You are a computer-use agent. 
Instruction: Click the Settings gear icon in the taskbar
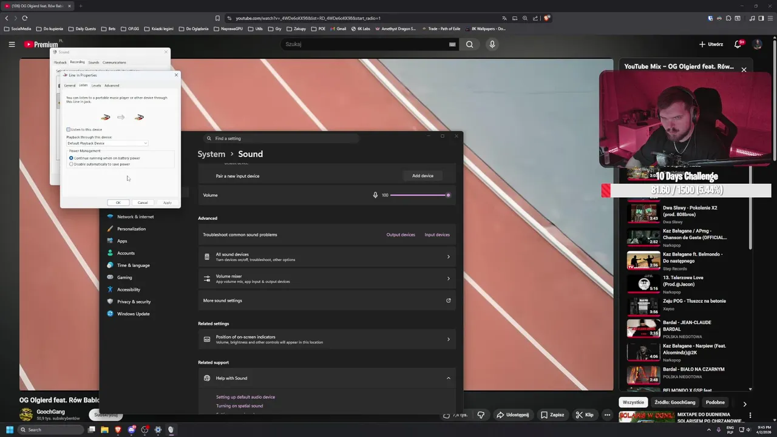point(158,430)
